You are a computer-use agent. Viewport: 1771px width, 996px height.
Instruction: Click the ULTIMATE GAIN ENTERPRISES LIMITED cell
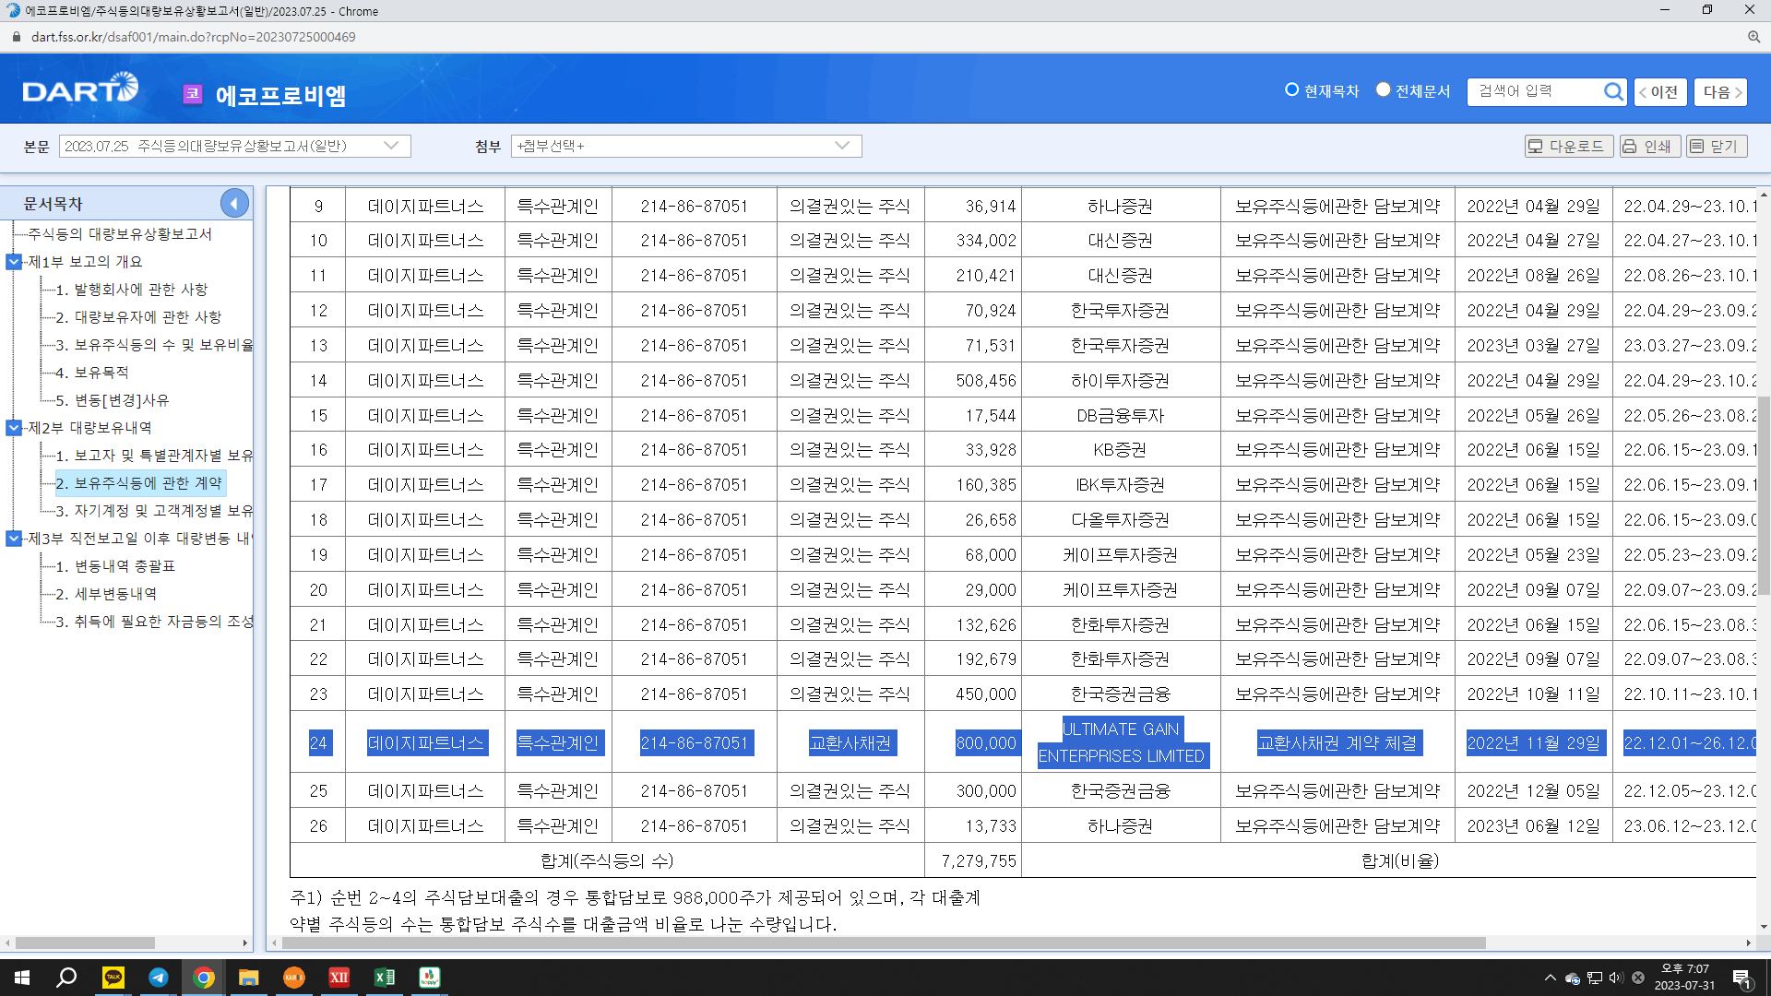1121,742
